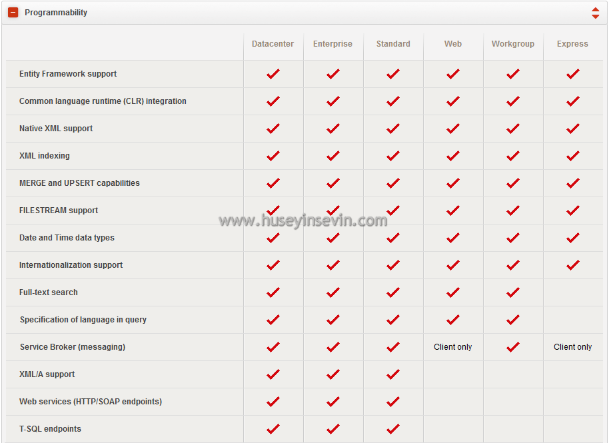
Task: Click MERGE and UPSERT Standard checkmark
Action: click(393, 183)
